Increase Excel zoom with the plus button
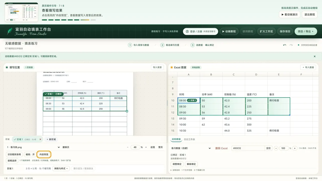The height and width of the screenshot is (181, 322). point(295,148)
